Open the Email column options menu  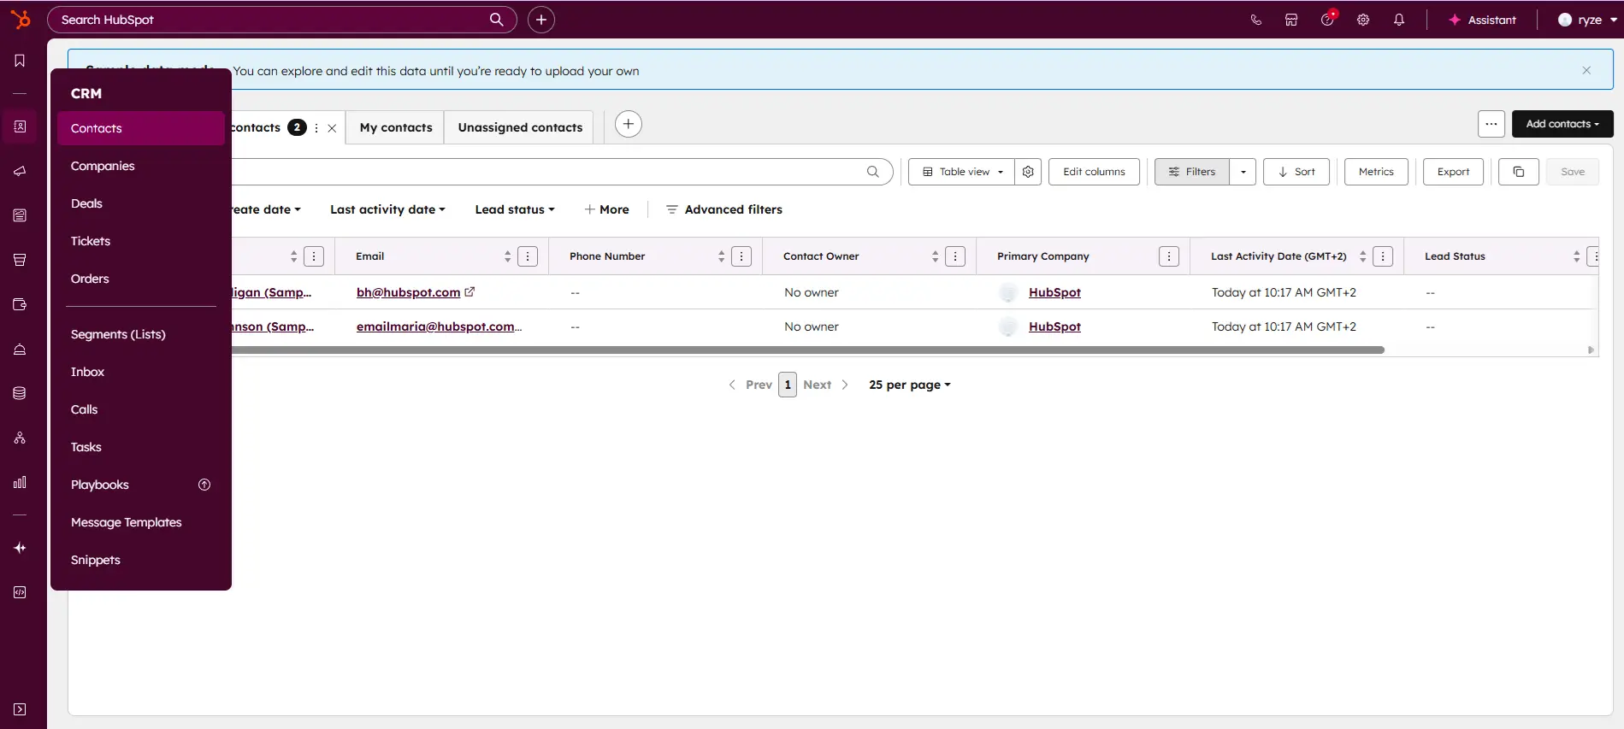(528, 256)
